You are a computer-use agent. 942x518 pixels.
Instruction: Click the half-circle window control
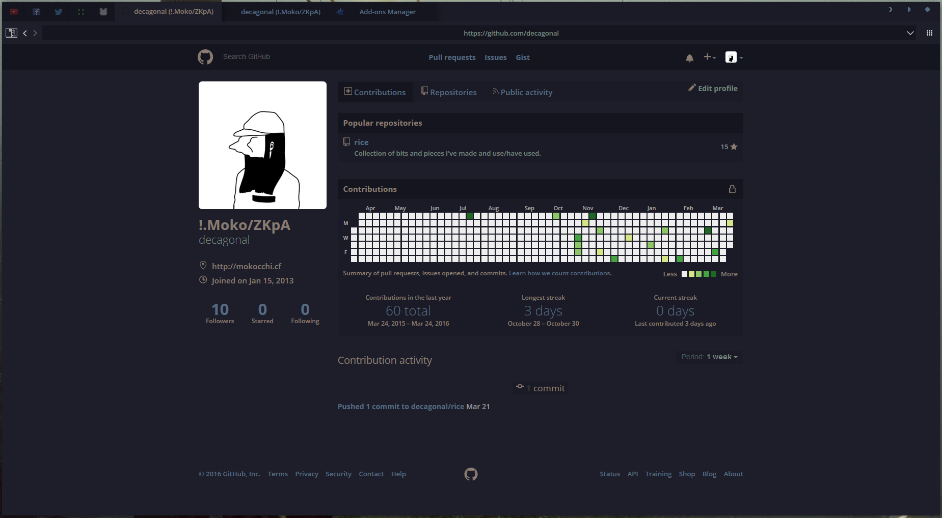(x=909, y=9)
